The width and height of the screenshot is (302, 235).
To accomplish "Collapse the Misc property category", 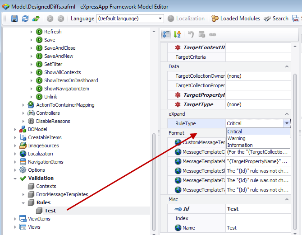I will [287, 199].
